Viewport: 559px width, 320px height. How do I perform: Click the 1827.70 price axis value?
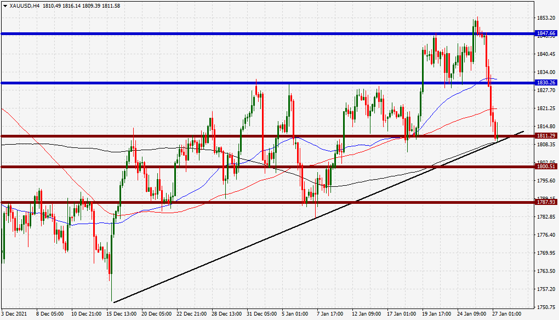click(x=546, y=90)
